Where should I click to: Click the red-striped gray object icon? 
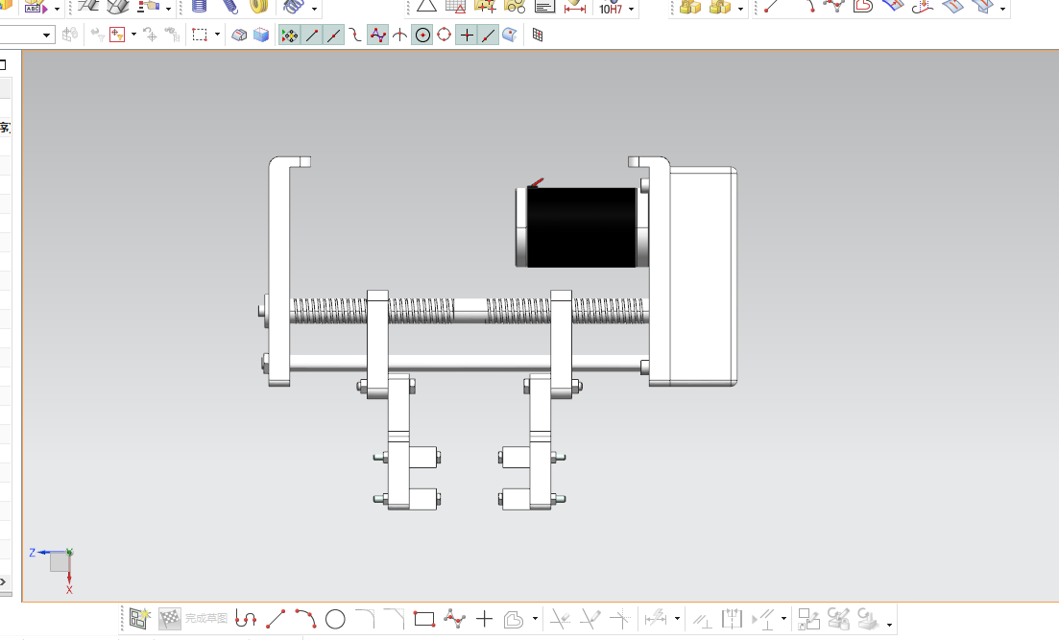pos(239,36)
